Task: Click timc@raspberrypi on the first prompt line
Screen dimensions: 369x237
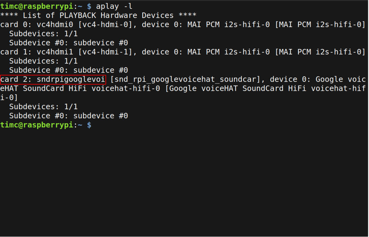Action: tap(36, 6)
